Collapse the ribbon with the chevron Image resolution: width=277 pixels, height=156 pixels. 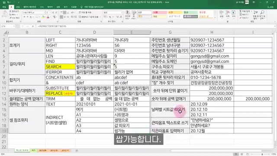(x=275, y=21)
